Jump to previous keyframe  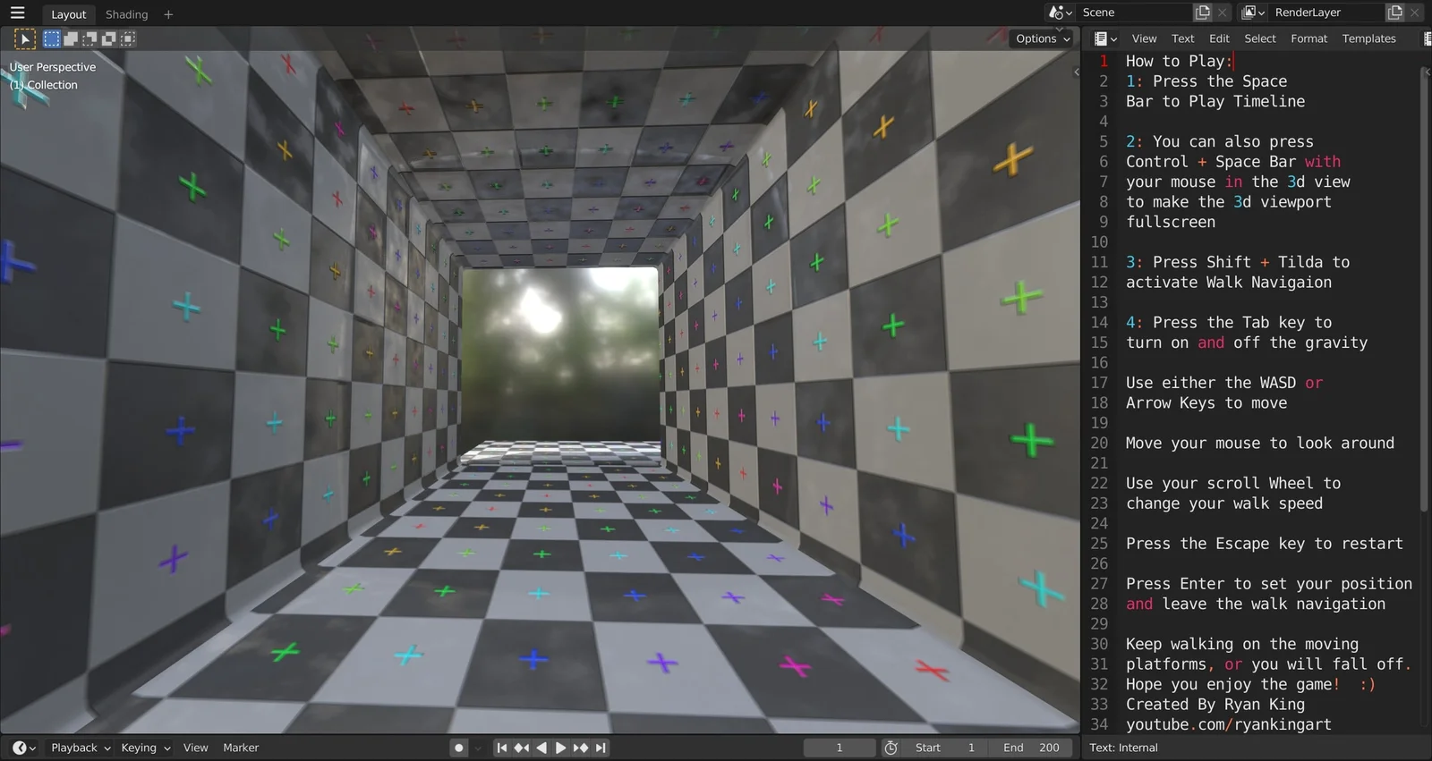tap(522, 748)
